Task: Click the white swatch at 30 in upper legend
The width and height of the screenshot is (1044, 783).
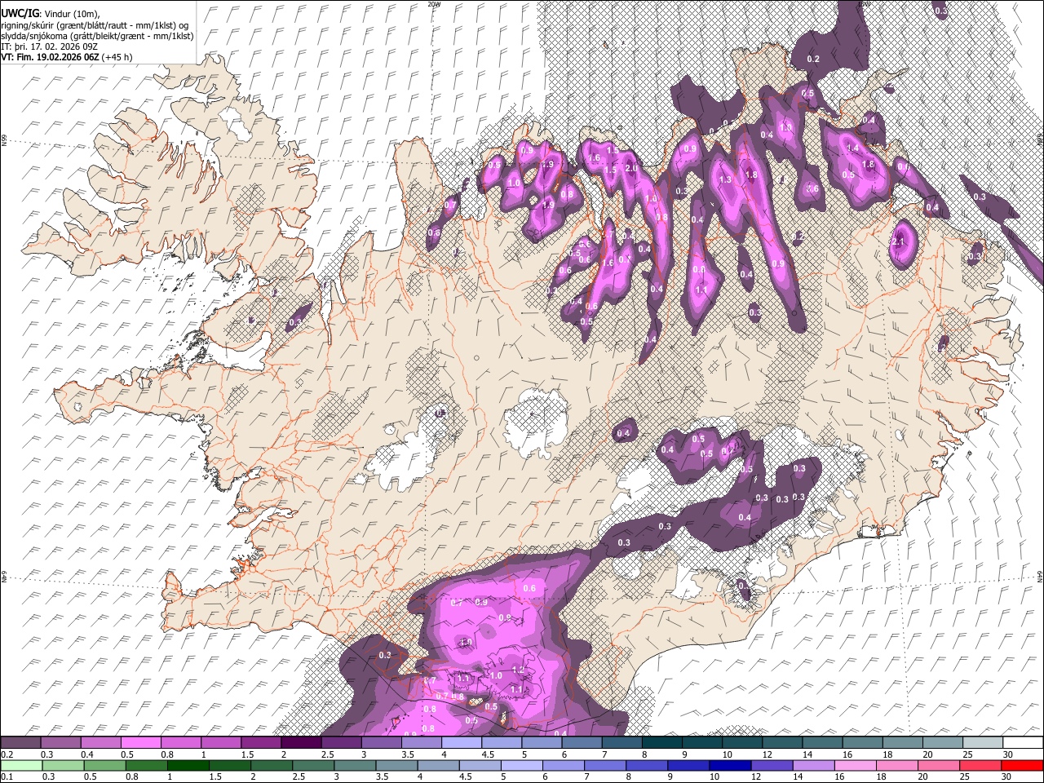Action: point(1023,743)
